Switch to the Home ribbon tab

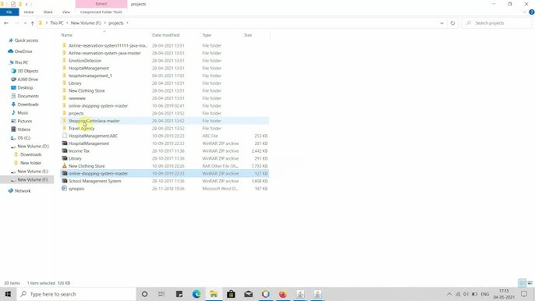point(29,12)
